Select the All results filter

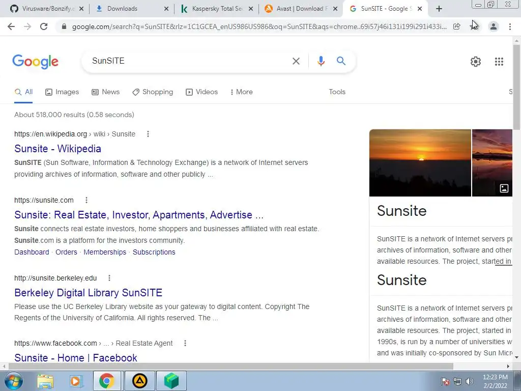[23, 92]
